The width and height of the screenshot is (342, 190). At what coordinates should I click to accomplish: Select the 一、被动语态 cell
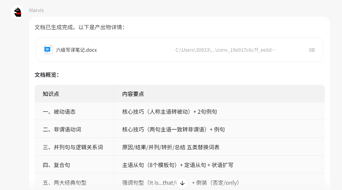pos(74,112)
